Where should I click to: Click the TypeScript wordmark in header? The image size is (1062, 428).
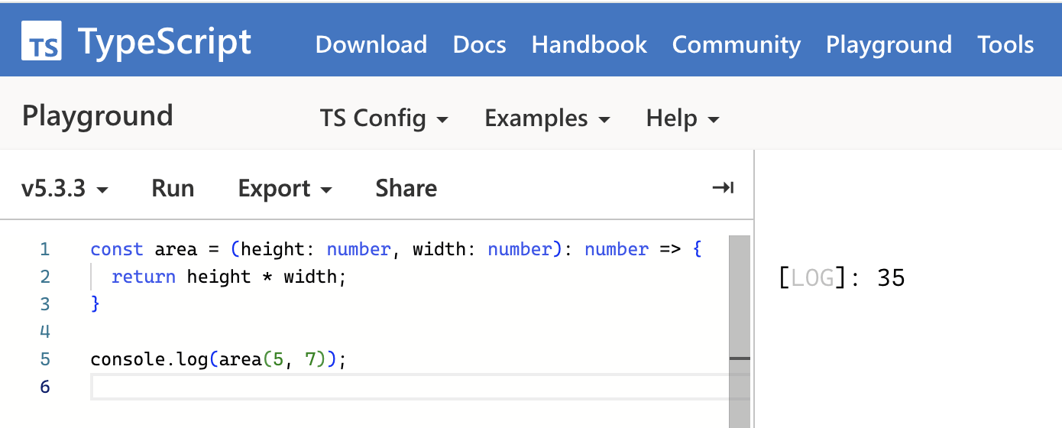click(164, 41)
